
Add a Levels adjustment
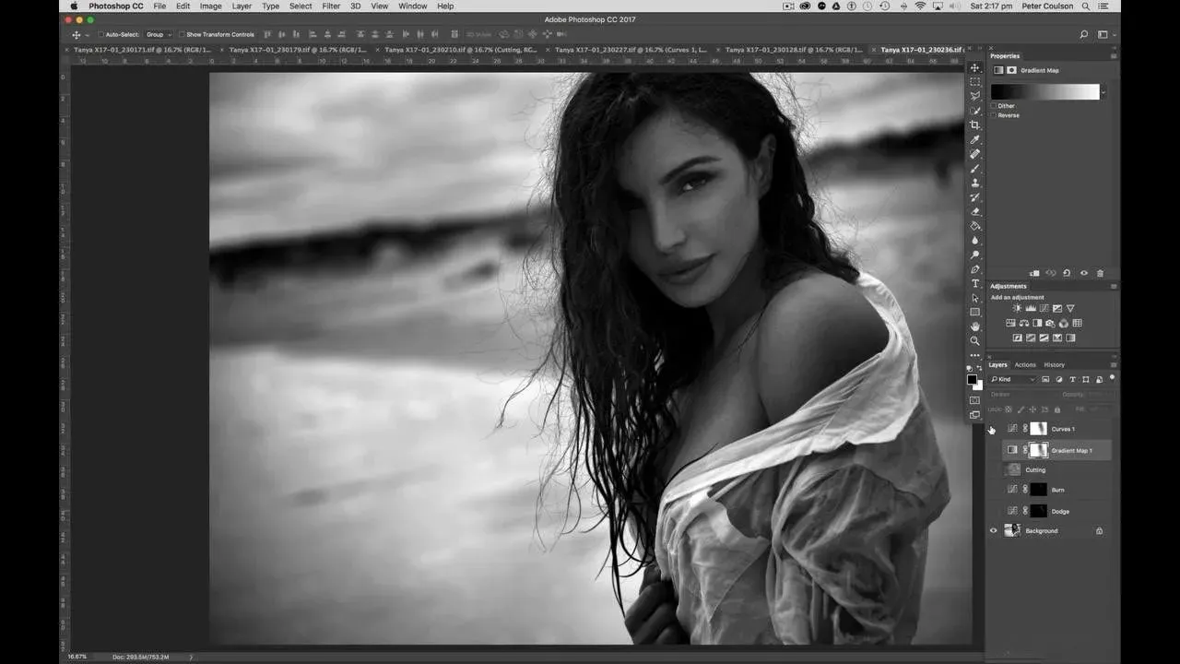(1031, 309)
